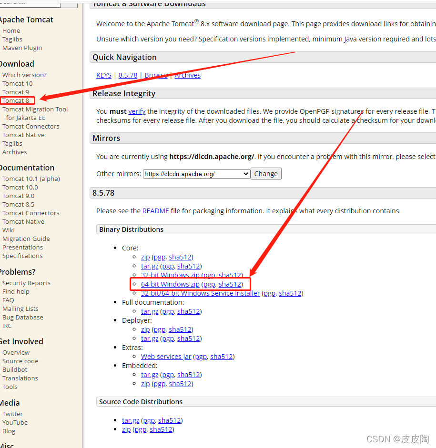This screenshot has width=436, height=448.
Task: Open the Migration Guide link
Action: [x=26, y=239]
